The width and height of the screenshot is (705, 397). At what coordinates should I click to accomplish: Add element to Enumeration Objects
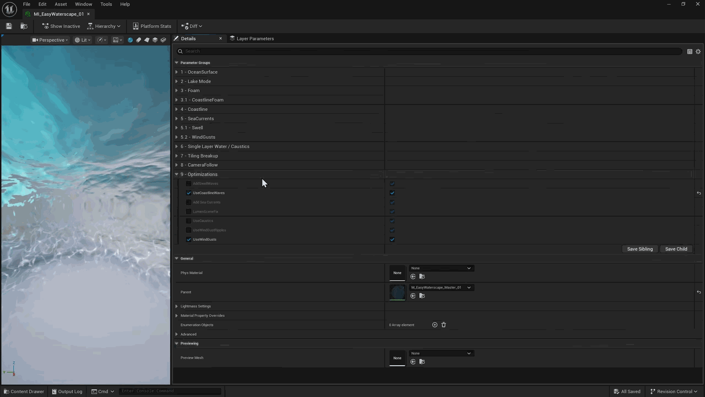(435, 325)
